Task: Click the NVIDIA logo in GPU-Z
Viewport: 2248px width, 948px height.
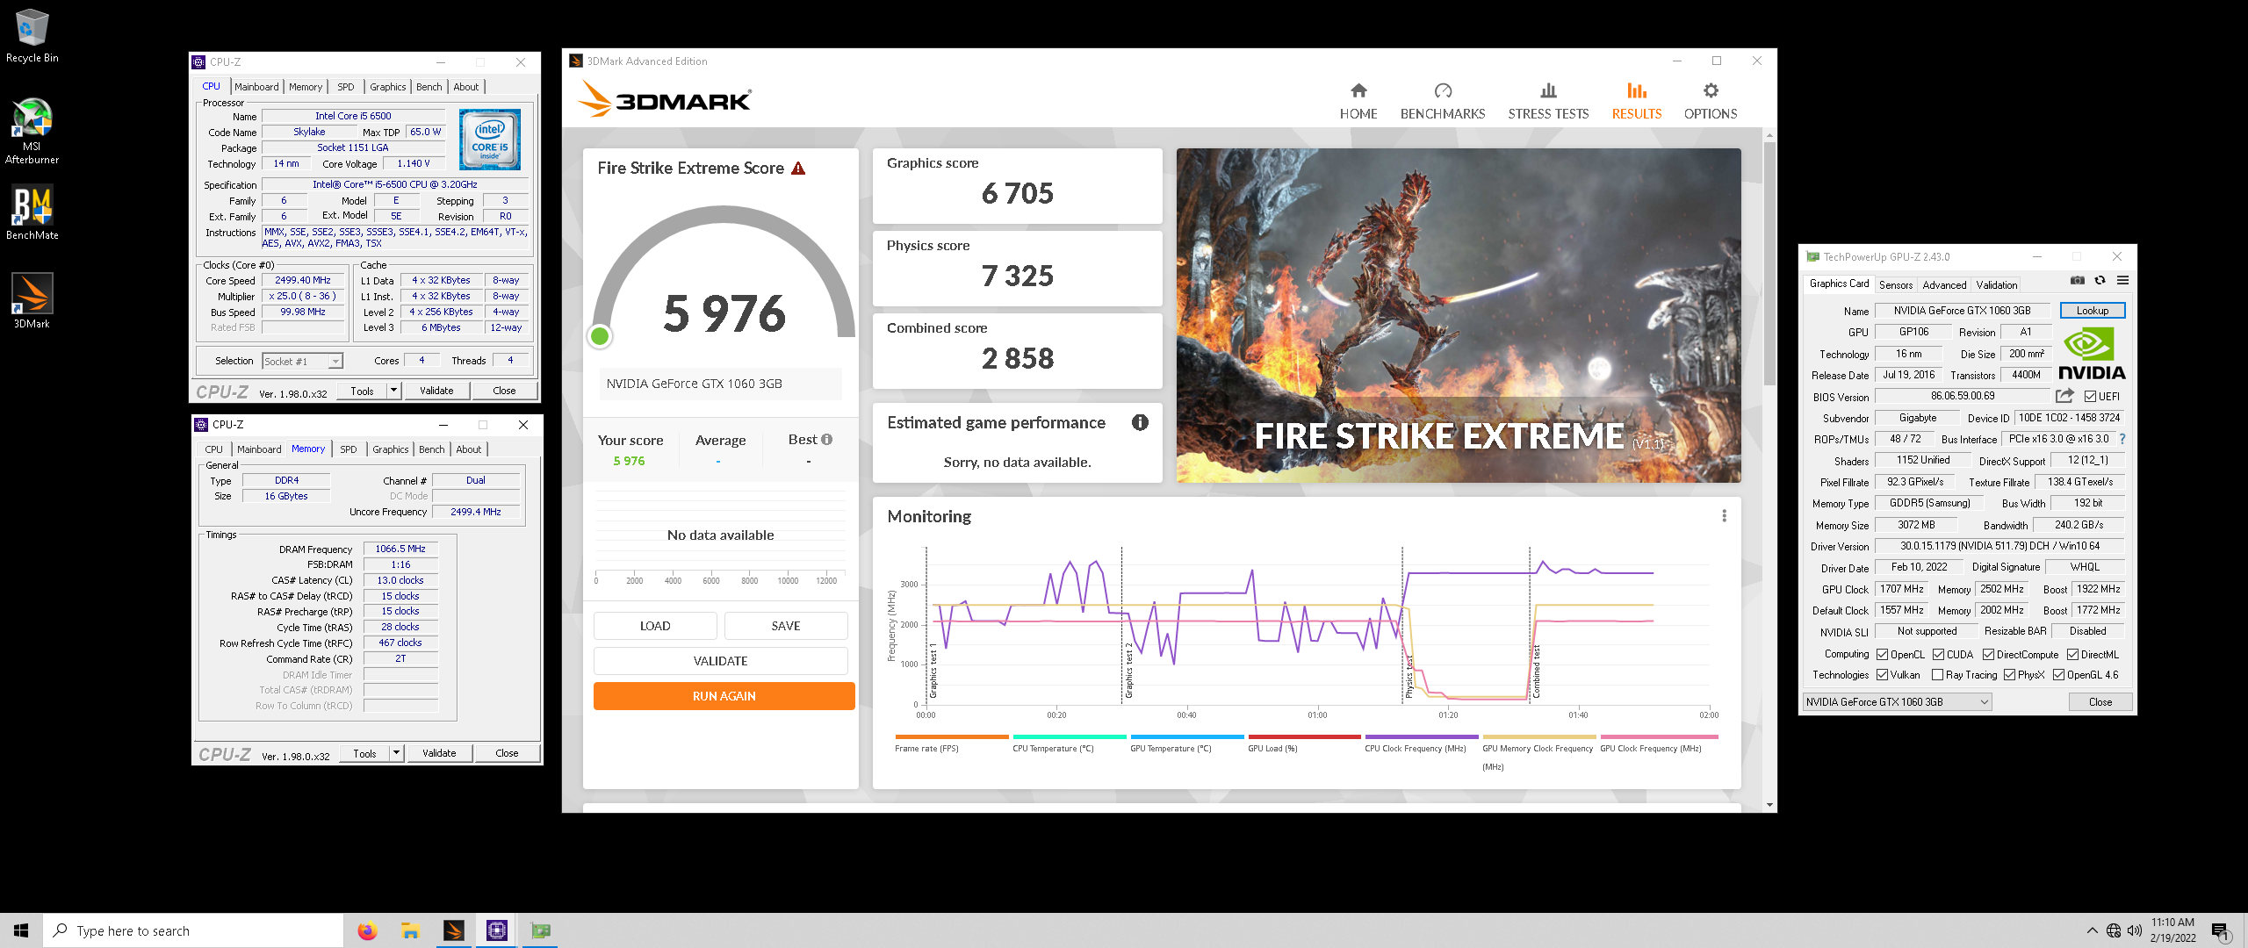Action: (2092, 354)
